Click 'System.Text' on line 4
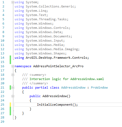 tap(36, 15)
